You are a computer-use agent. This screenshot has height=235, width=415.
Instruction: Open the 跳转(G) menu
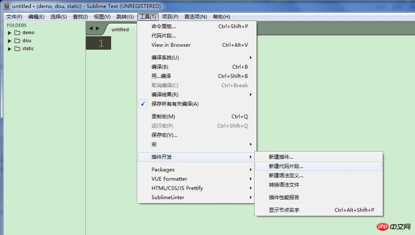125,17
